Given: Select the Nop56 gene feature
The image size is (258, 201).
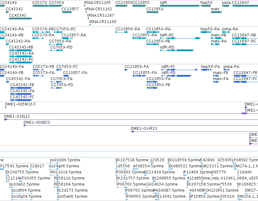Looking at the screenshot, I should click(206, 6).
